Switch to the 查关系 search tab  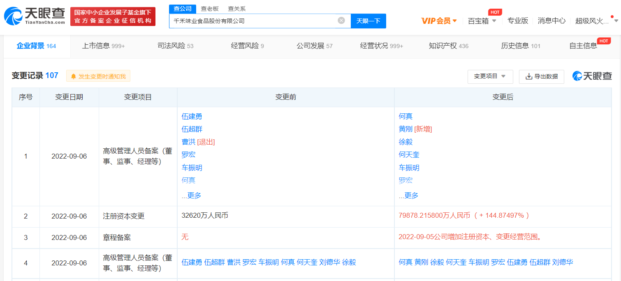(x=237, y=9)
